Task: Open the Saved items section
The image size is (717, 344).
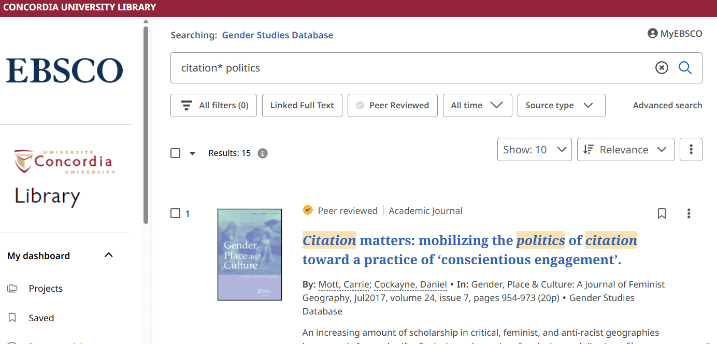Action: (41, 318)
